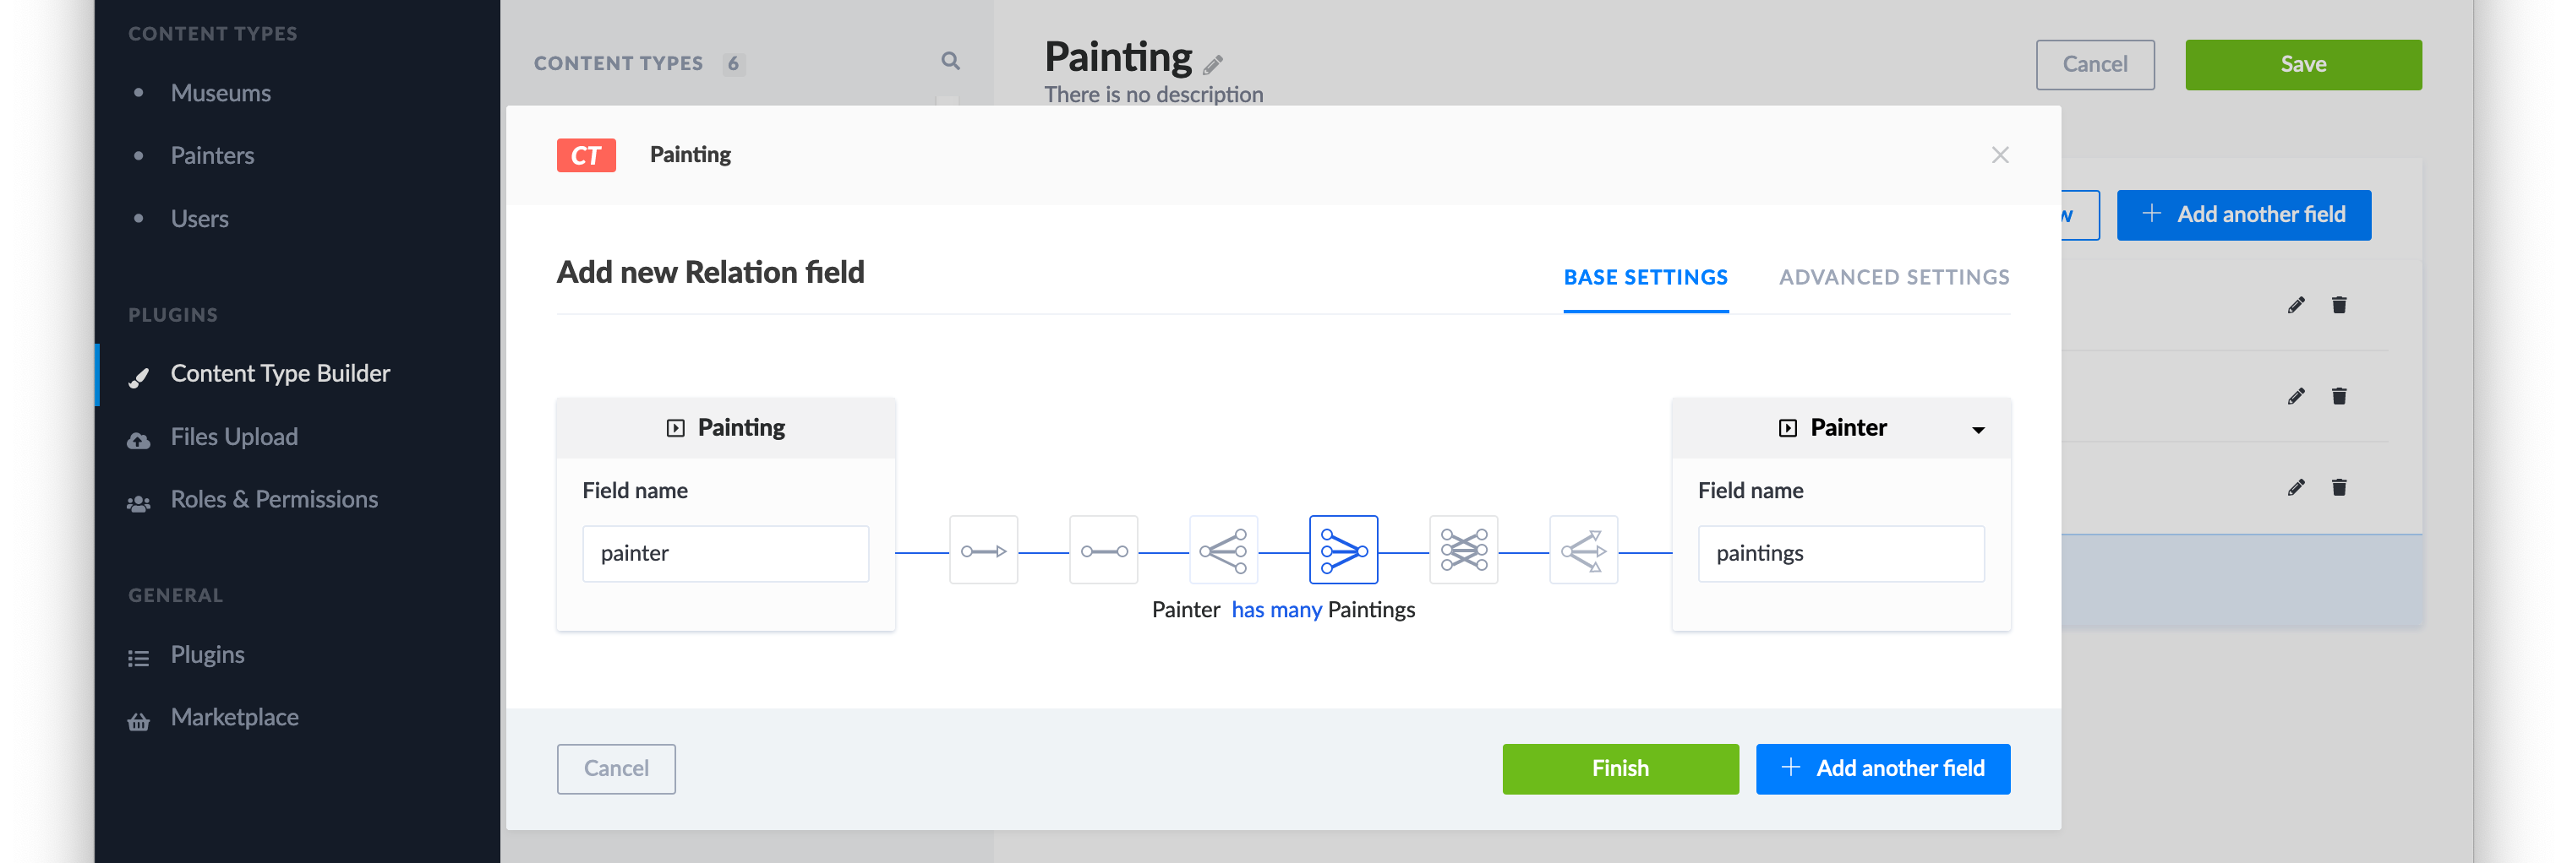Select the Base Settings tab
This screenshot has height=863, width=2567.
(1645, 278)
